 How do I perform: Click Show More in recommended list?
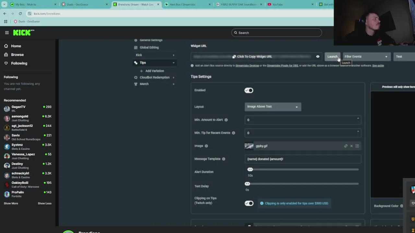tap(11, 204)
